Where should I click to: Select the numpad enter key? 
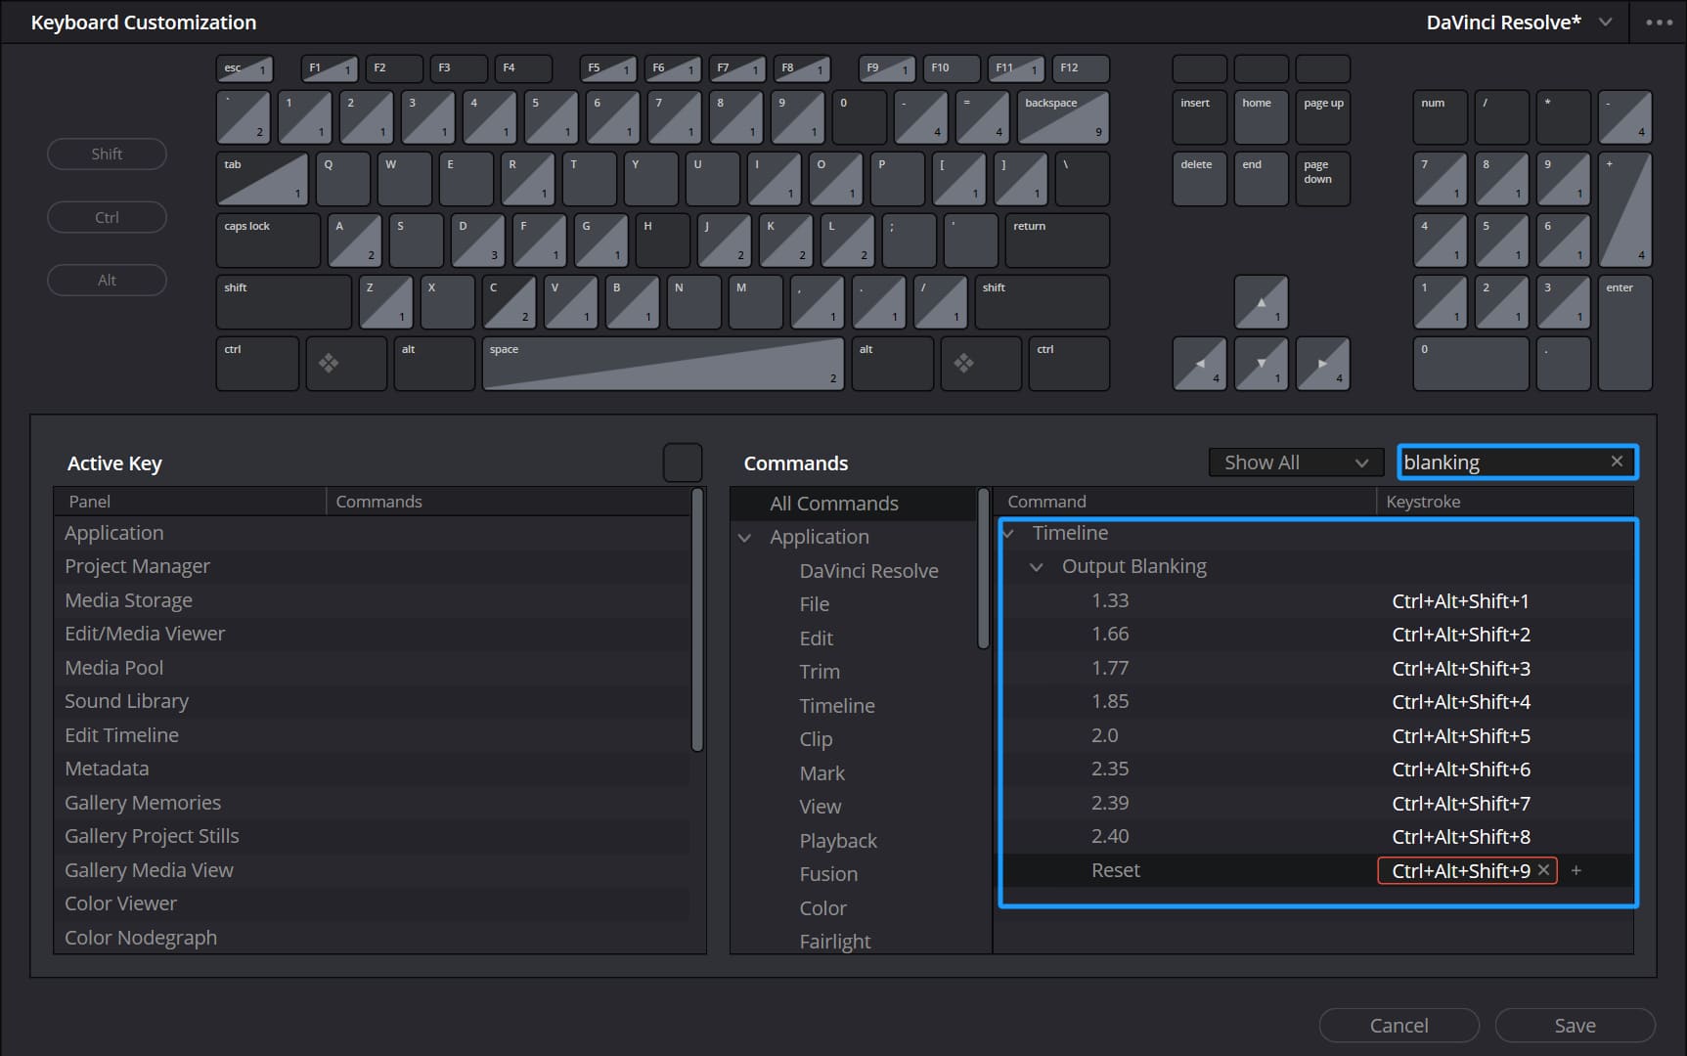pyautogui.click(x=1624, y=332)
